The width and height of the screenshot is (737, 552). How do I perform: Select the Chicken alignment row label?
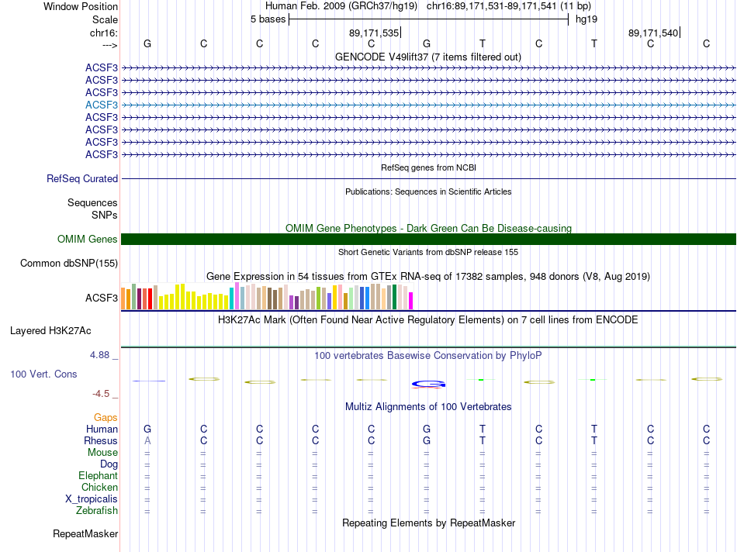pyautogui.click(x=99, y=487)
